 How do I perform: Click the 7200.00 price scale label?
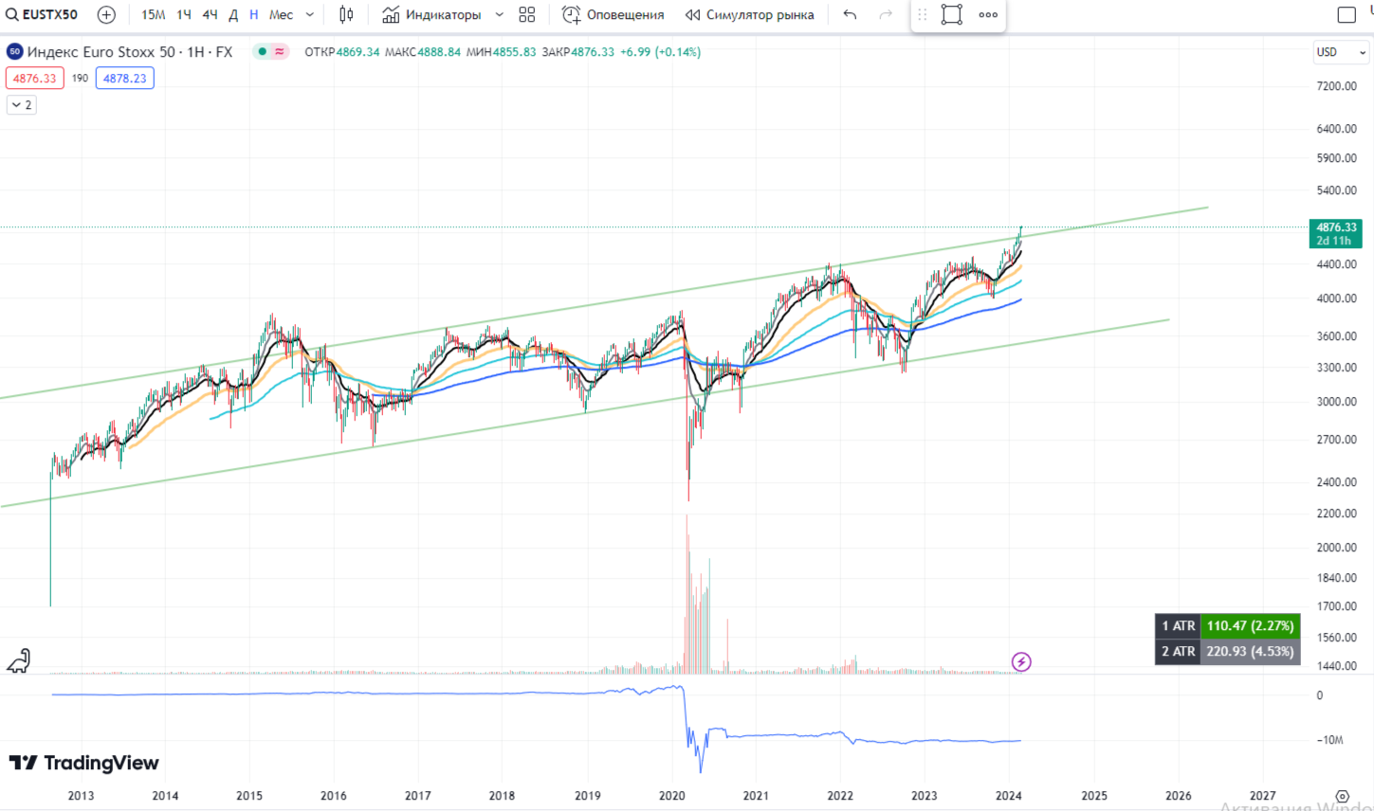pyautogui.click(x=1336, y=86)
